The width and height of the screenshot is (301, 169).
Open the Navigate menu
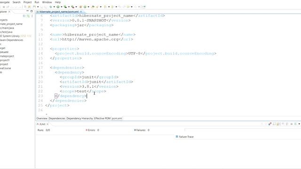coord(5,2)
